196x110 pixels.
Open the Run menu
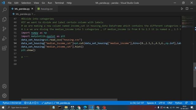[x=50, y=3]
